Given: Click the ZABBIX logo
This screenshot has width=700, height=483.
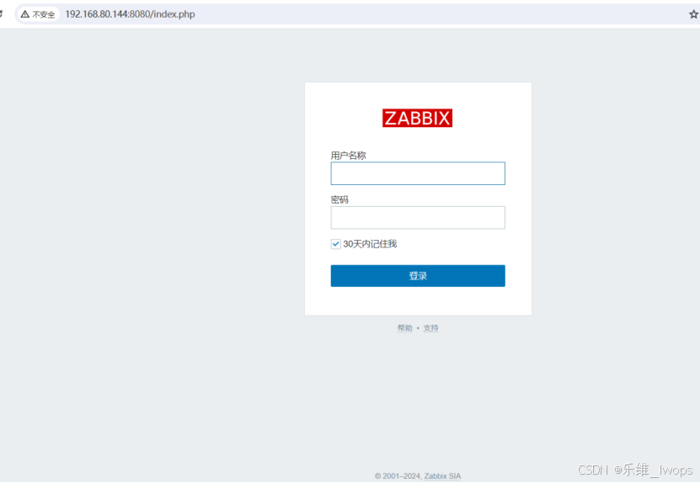Looking at the screenshot, I should pyautogui.click(x=417, y=118).
